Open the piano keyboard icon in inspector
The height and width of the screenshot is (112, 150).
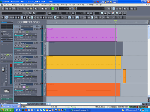click(x=7, y=91)
